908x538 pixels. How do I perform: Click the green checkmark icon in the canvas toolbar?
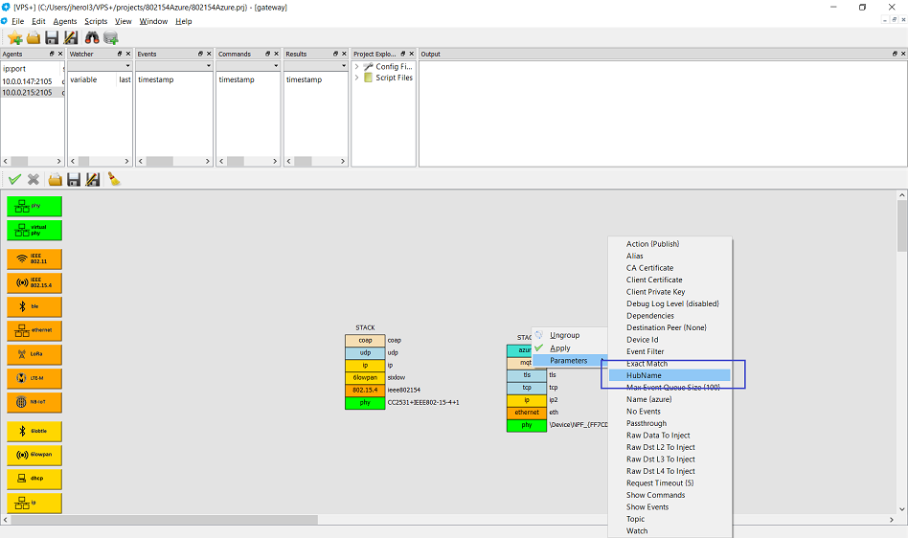14,179
